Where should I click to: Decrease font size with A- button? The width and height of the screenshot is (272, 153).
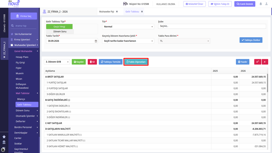click(265, 62)
